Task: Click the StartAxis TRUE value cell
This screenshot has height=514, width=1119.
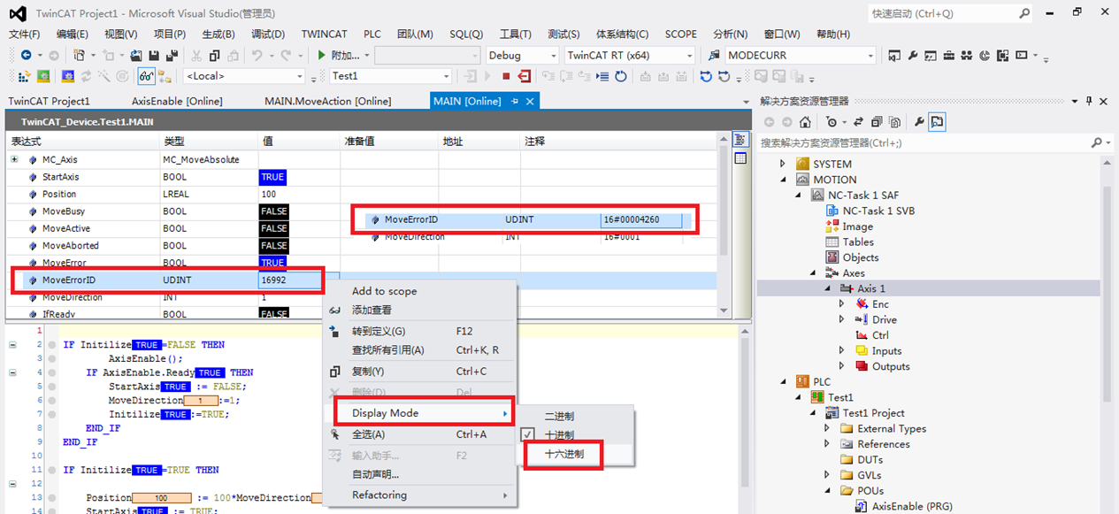Action: [272, 177]
